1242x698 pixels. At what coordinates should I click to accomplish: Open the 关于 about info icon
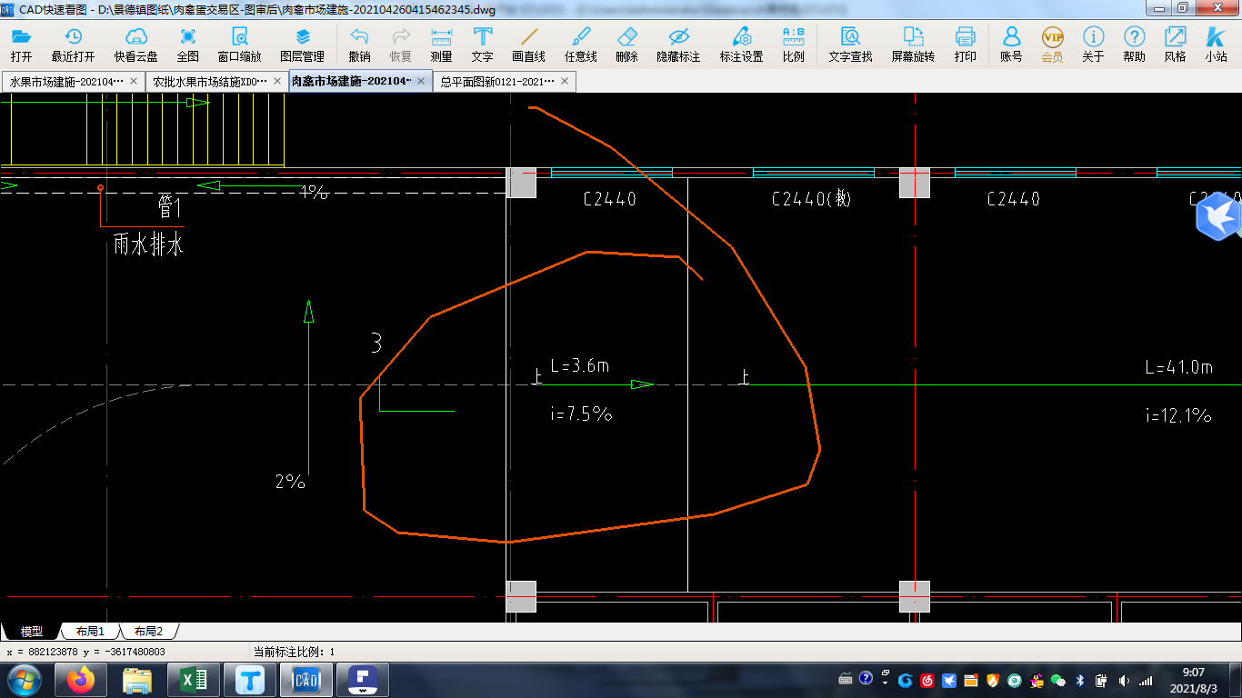coord(1093,44)
